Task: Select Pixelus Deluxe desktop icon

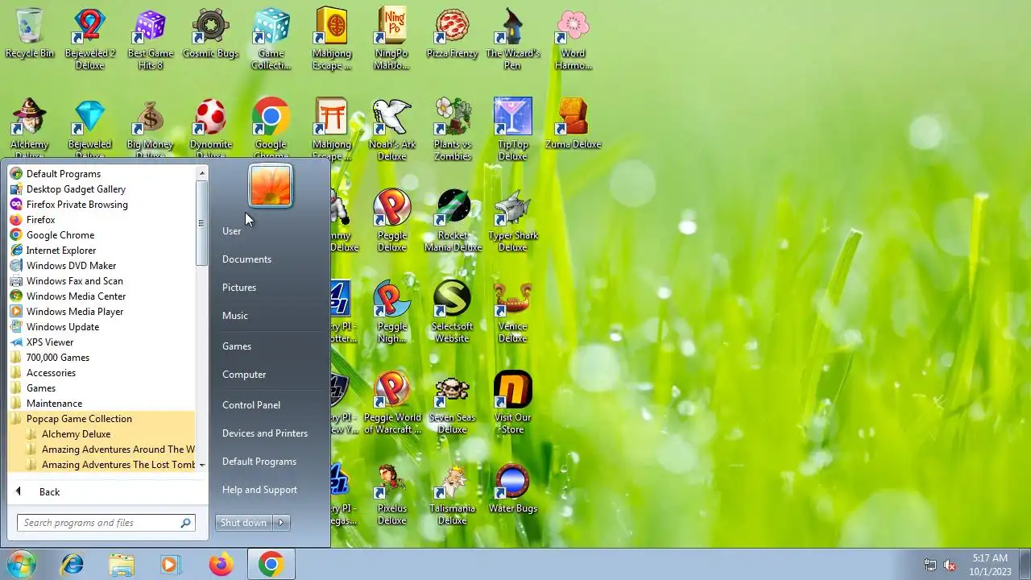Action: [x=392, y=494]
